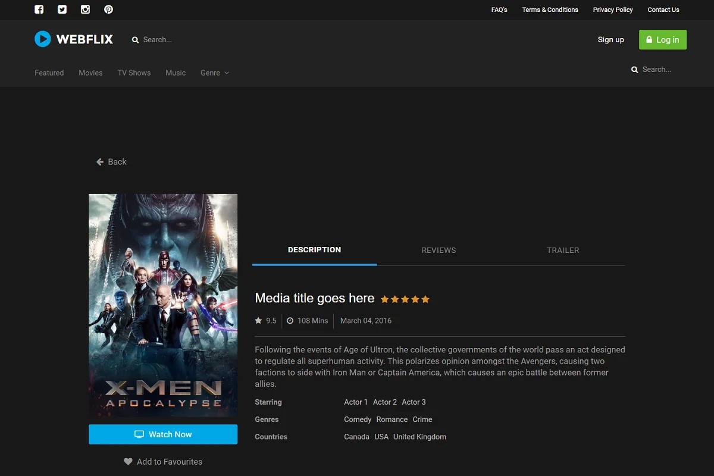714x476 pixels.
Task: Open the Privacy Policy link
Action: click(x=613, y=10)
